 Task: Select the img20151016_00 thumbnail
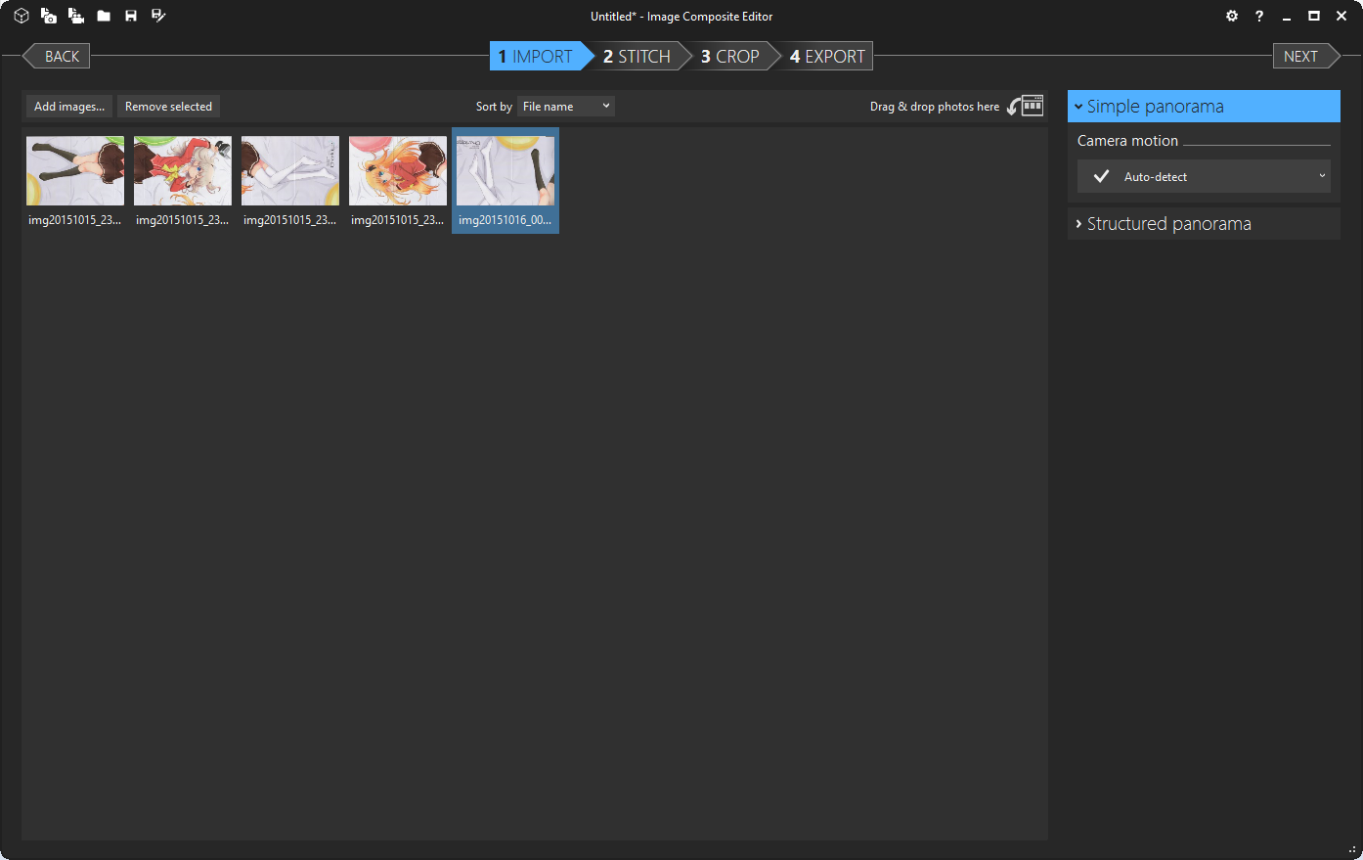point(506,180)
